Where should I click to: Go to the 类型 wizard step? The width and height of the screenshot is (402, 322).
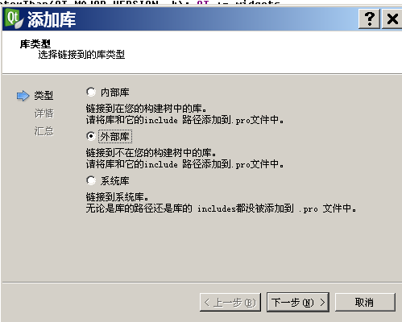[x=44, y=96]
